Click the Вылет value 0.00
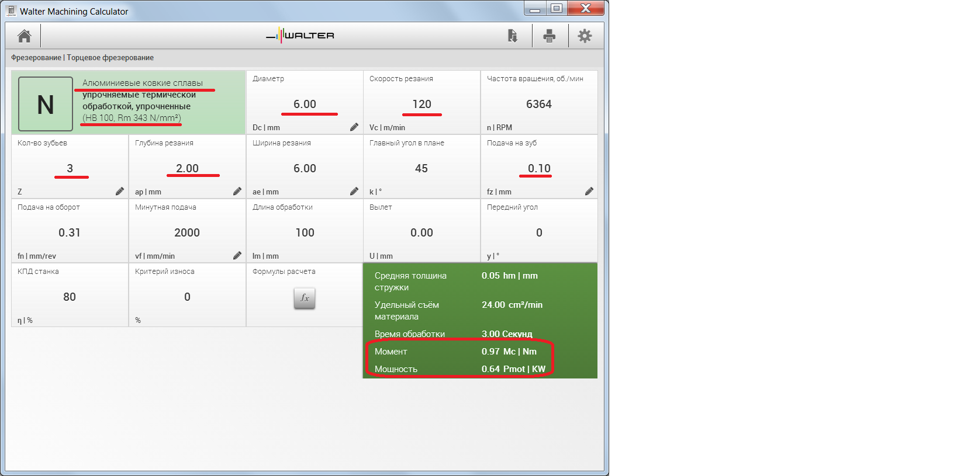The width and height of the screenshot is (957, 476). 422,232
